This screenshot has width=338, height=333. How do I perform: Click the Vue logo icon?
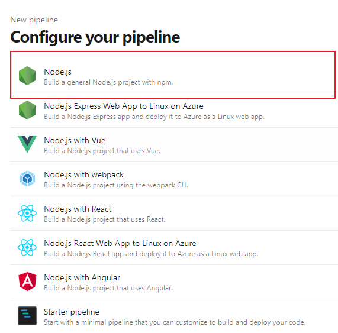click(x=27, y=144)
